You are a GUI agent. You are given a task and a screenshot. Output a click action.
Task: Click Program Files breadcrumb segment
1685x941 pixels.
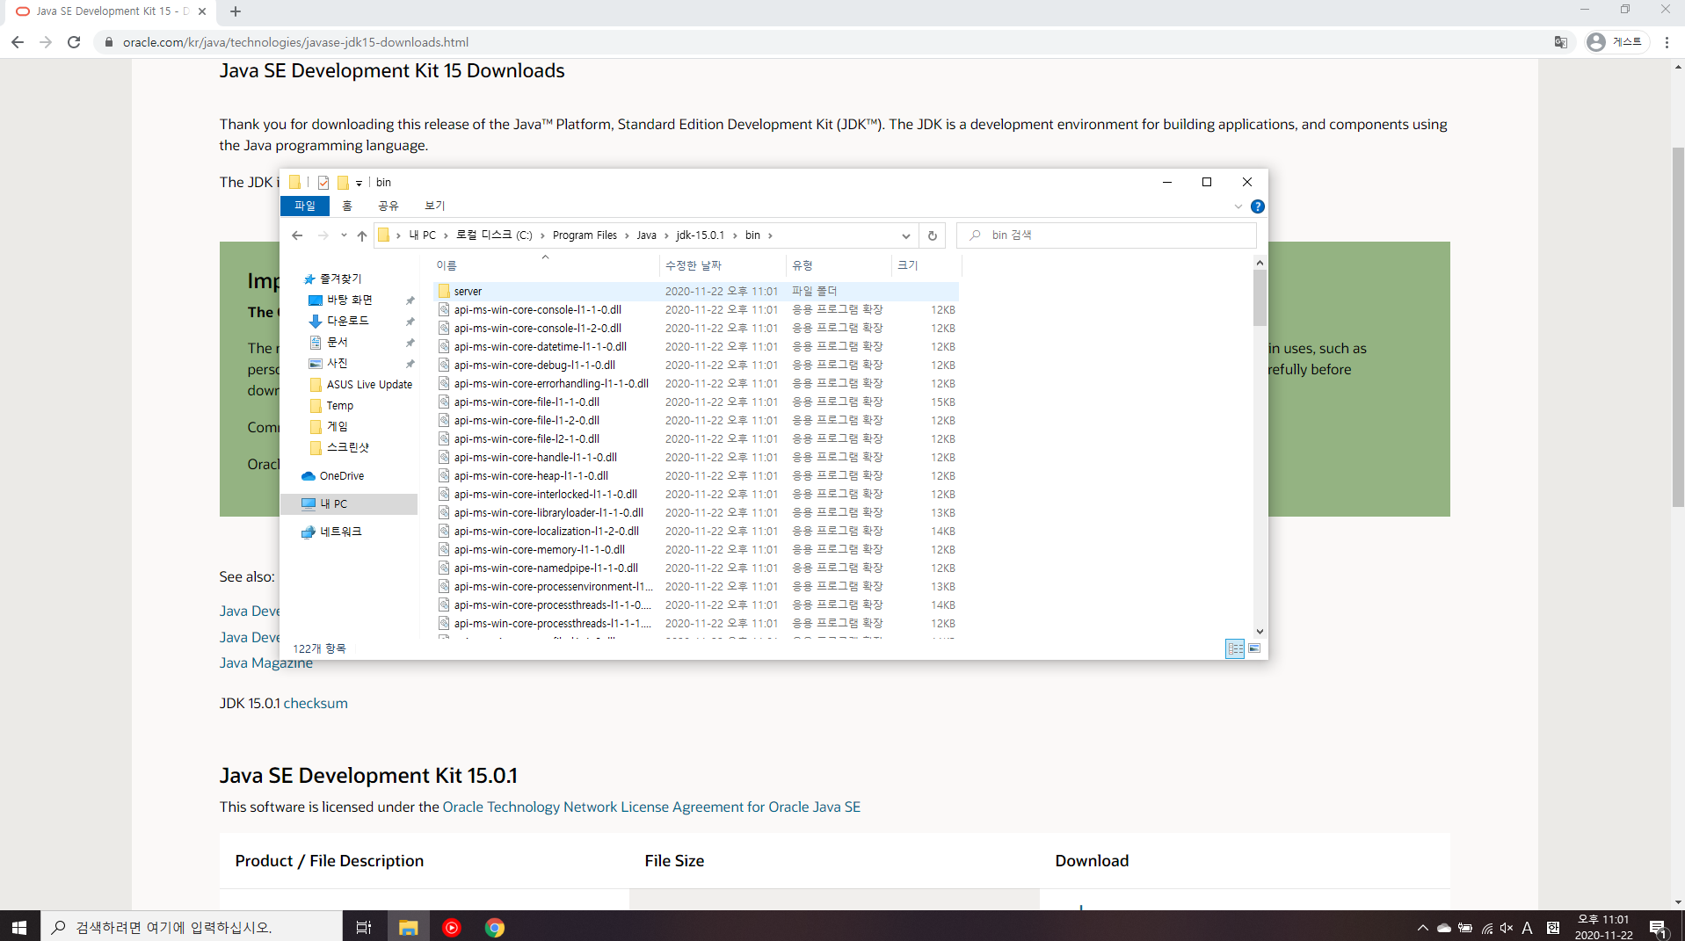[585, 235]
